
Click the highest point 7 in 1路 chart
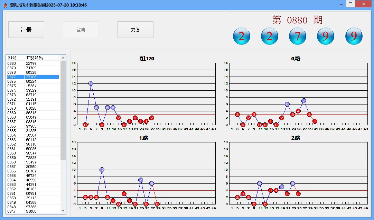141,180
